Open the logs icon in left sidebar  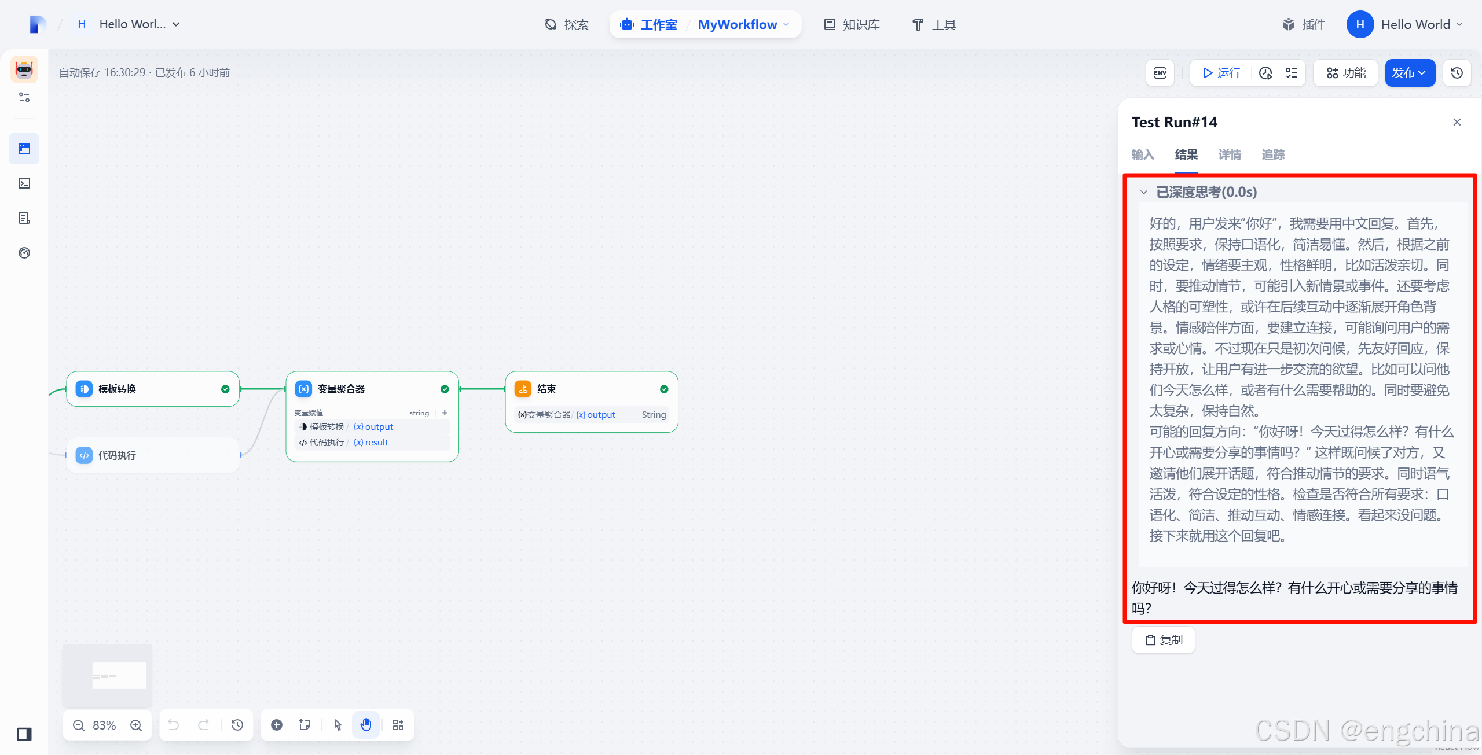point(24,218)
